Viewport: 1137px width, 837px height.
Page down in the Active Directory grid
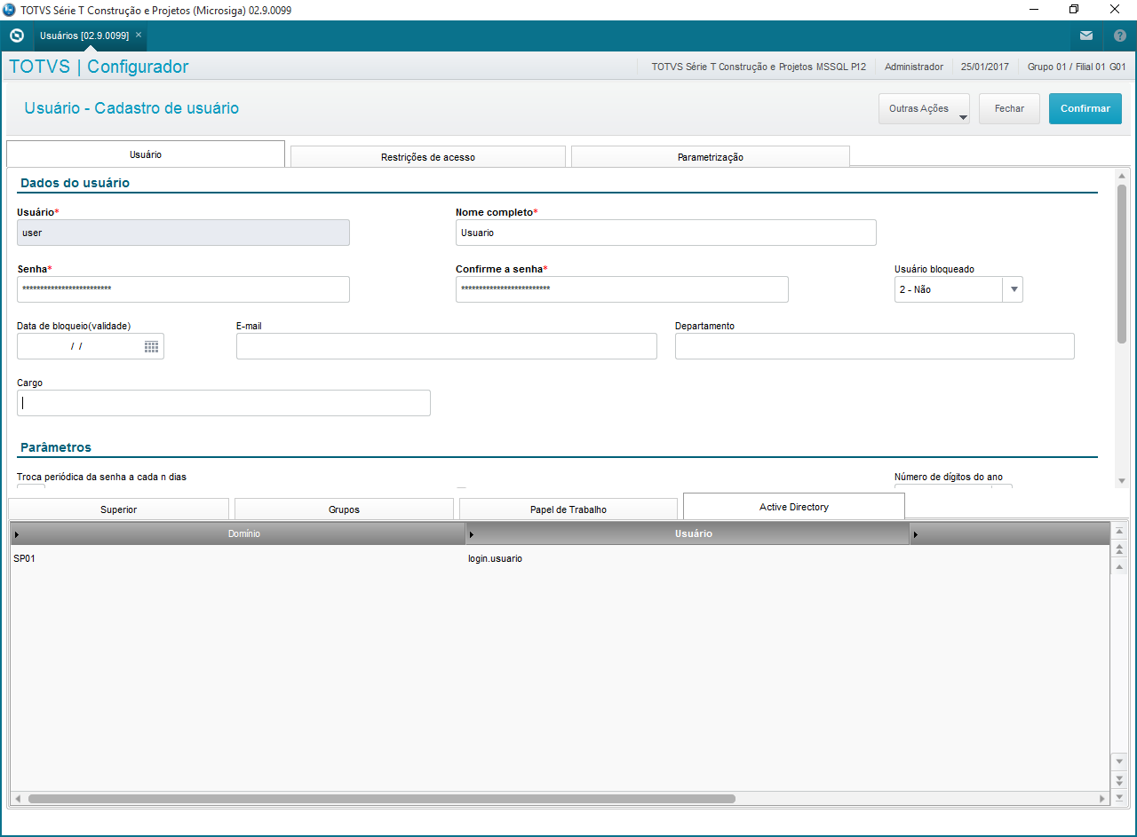1120,779
